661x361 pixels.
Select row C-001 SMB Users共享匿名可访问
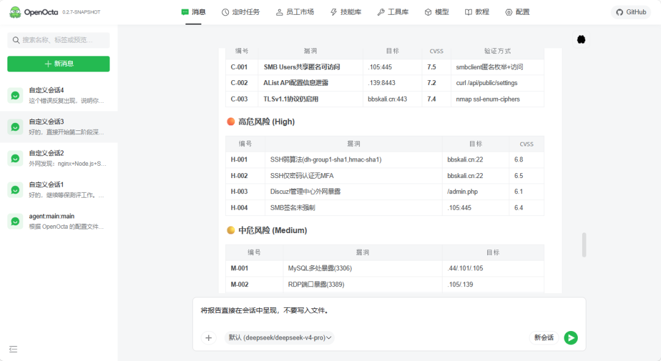(x=384, y=67)
